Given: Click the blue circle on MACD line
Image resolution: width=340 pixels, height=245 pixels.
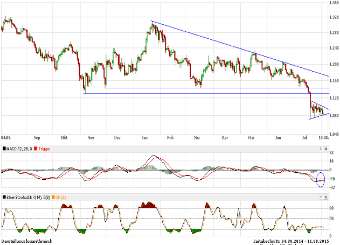Looking at the screenshot, I should click(321, 180).
